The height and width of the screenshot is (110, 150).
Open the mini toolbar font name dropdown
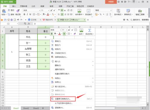click(x=61, y=30)
